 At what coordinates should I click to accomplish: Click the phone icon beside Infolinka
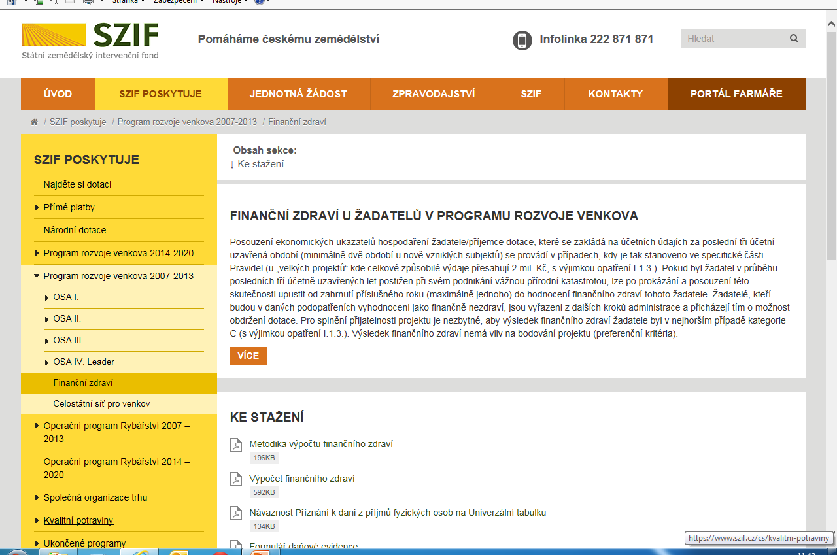tap(522, 40)
